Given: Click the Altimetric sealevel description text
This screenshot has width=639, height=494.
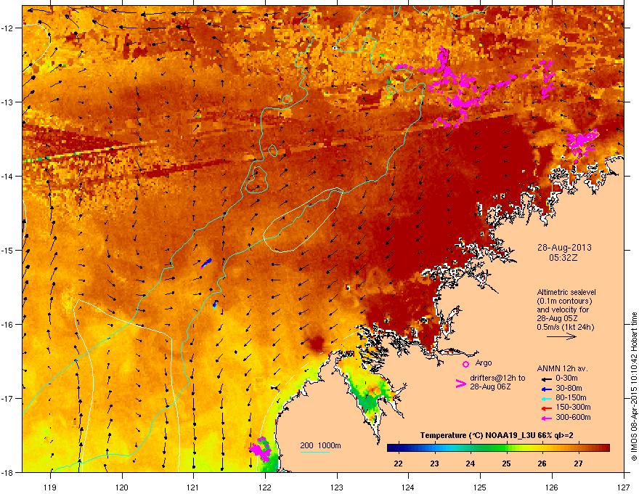Looking at the screenshot, I should tap(566, 309).
